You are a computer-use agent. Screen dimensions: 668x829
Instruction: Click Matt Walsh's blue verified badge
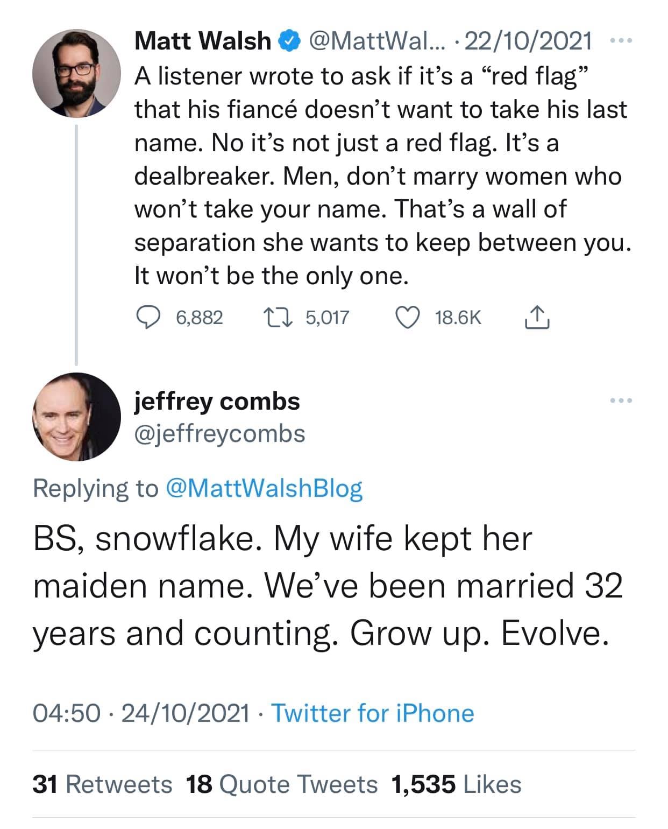tap(289, 40)
